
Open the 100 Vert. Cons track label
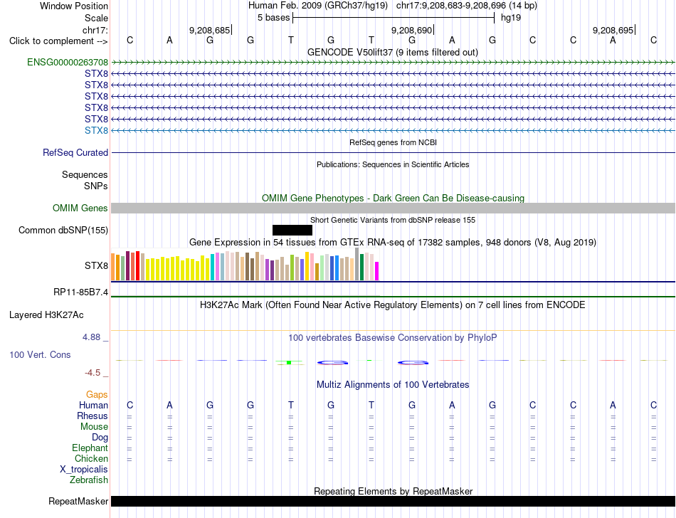(x=40, y=354)
